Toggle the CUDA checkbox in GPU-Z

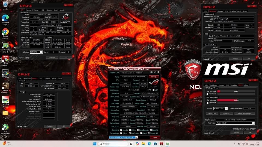pyautogui.click(x=130, y=130)
